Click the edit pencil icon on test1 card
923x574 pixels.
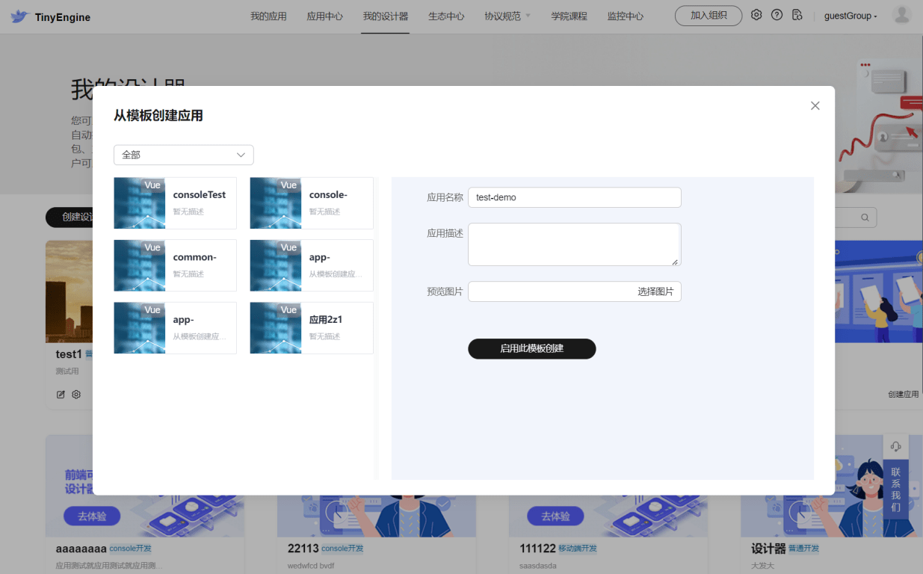point(61,395)
